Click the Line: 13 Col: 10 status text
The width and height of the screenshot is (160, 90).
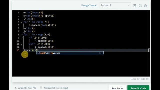point(139,79)
